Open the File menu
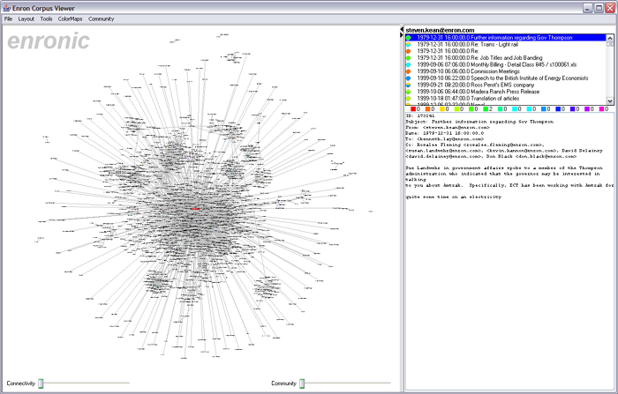The height and width of the screenshot is (394, 618). [8, 19]
